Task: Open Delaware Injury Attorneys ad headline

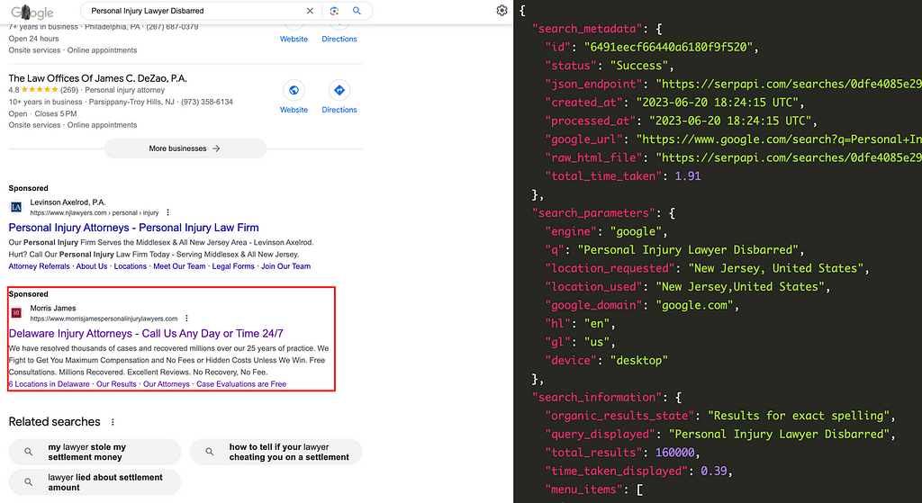Action: [x=146, y=333]
